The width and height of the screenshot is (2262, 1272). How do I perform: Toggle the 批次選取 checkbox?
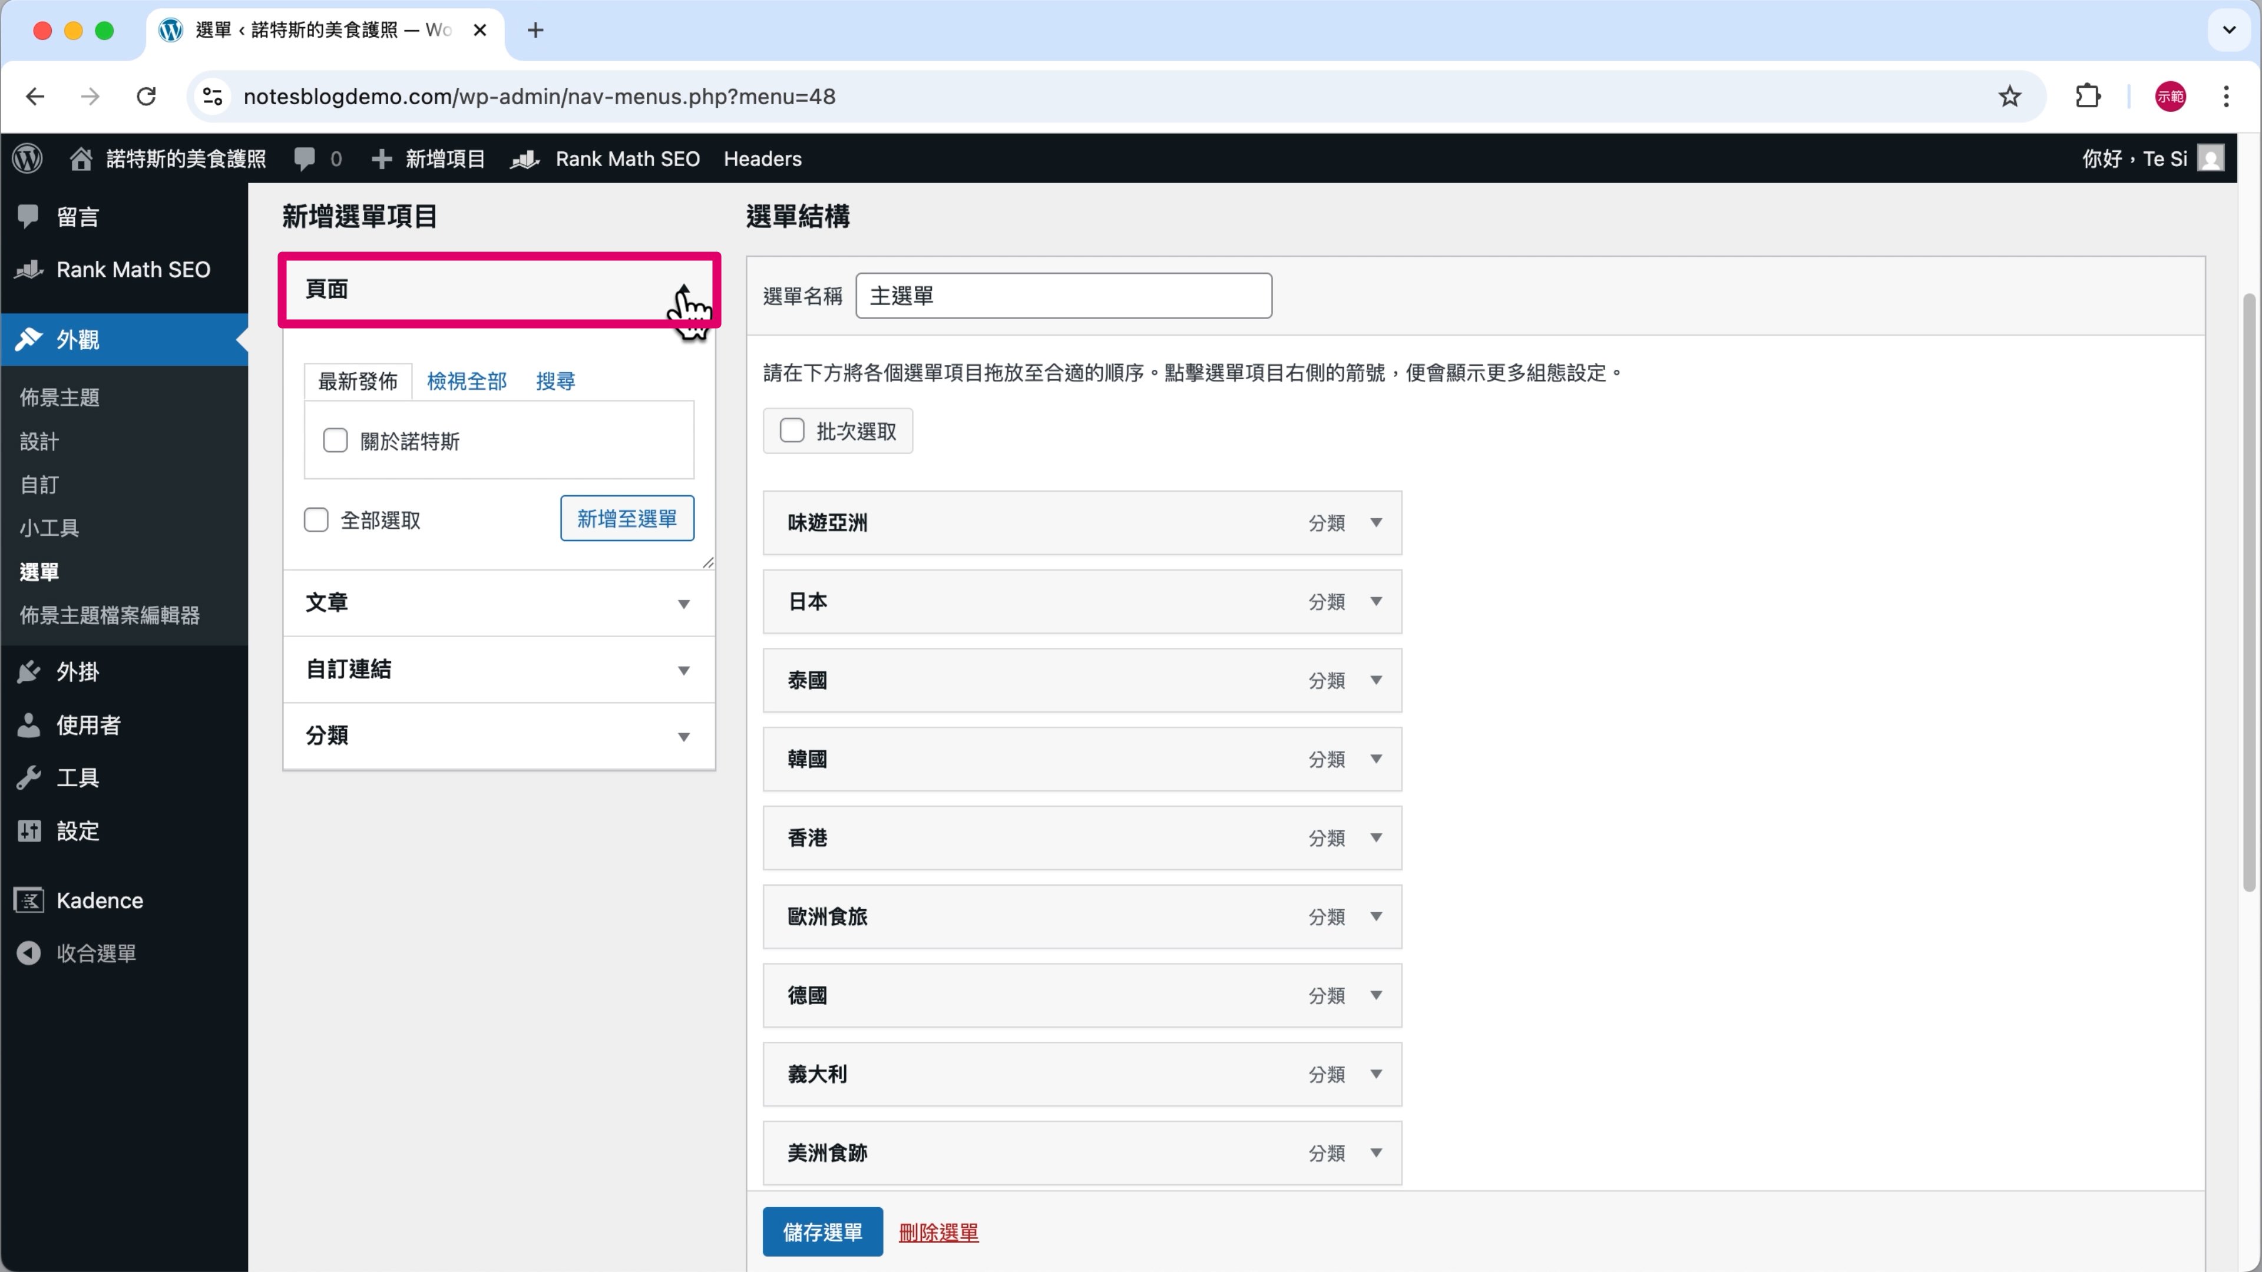(792, 431)
